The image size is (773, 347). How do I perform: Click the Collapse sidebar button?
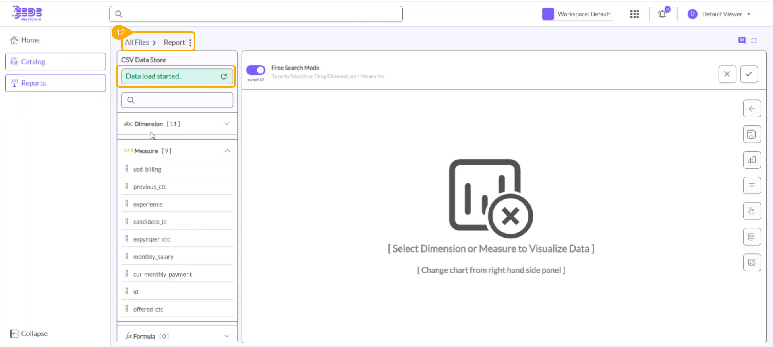pos(29,334)
